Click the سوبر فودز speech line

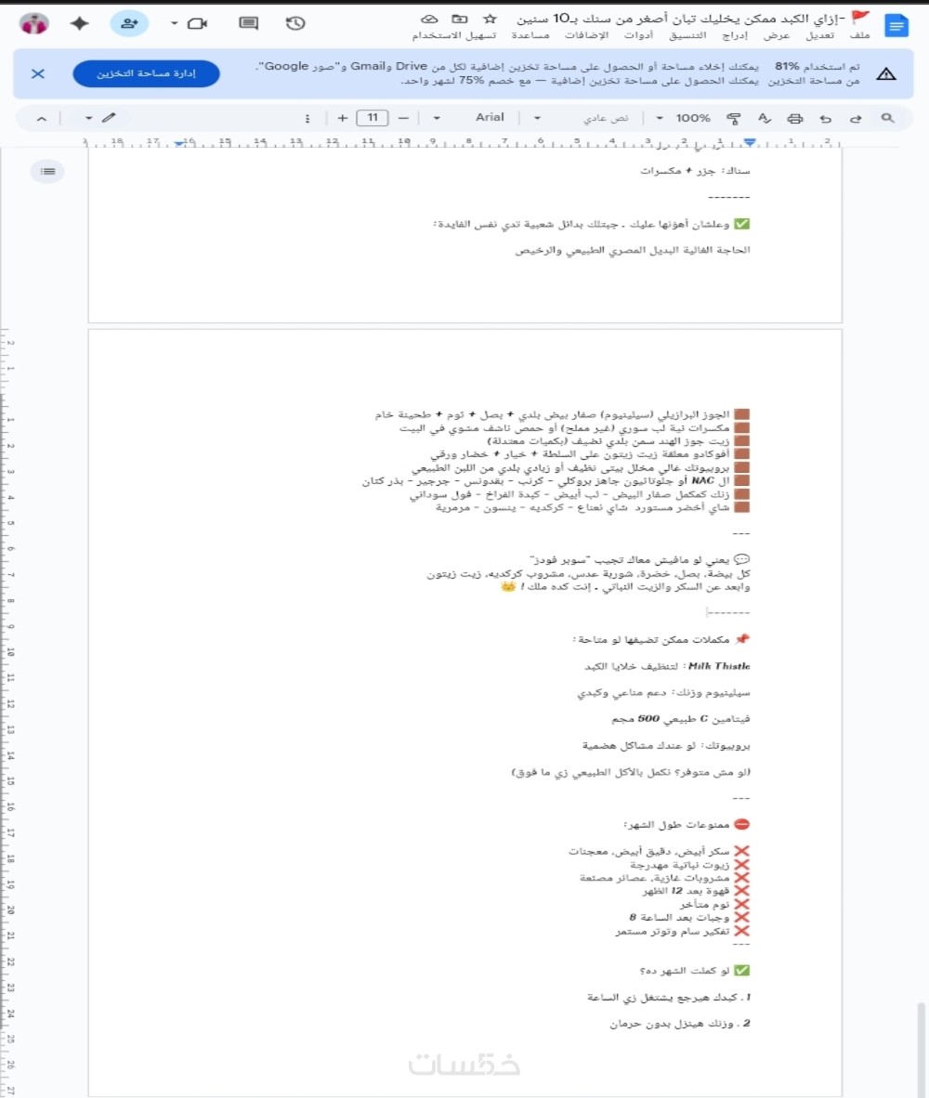(640, 559)
